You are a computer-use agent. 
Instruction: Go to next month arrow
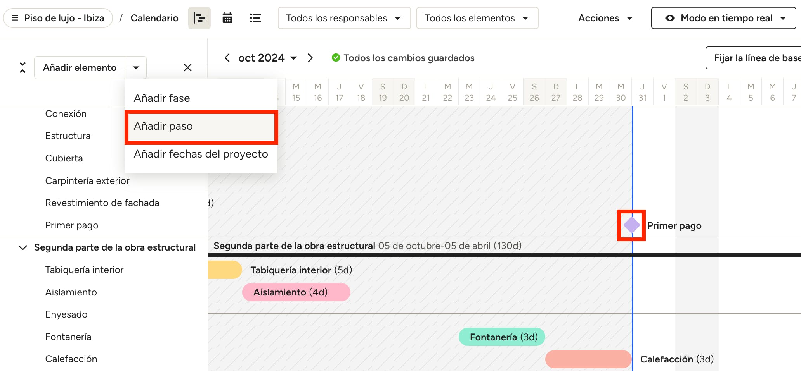tap(310, 58)
